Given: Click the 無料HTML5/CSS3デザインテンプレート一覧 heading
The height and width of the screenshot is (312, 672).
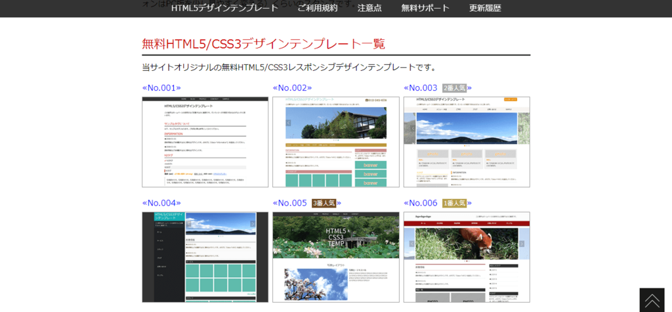Looking at the screenshot, I should tap(264, 44).
